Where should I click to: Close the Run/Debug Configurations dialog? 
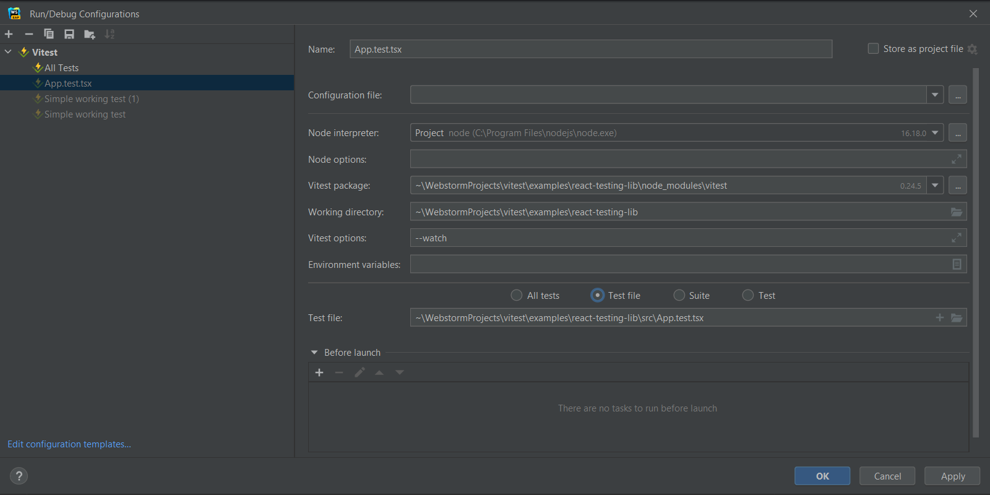coord(973,14)
